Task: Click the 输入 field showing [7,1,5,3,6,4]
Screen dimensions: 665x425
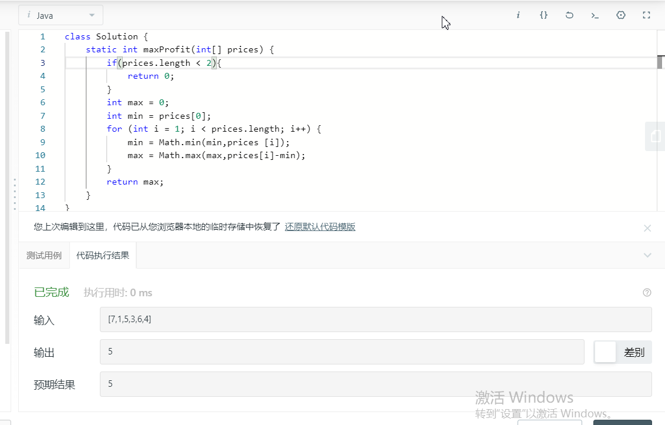Action: click(x=376, y=320)
